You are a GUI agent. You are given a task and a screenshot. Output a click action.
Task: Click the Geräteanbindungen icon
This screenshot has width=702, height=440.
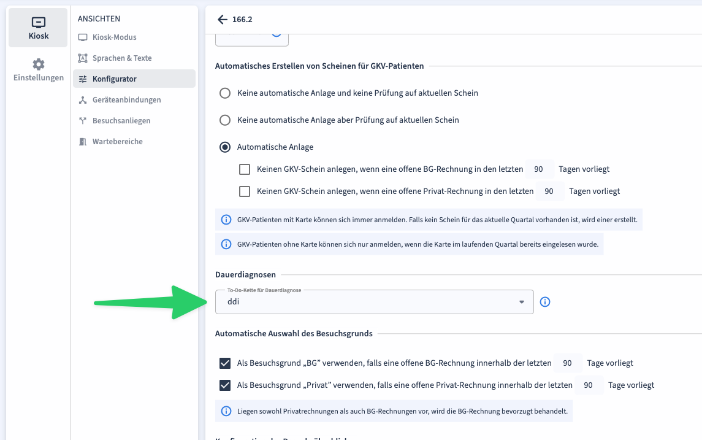(x=83, y=100)
